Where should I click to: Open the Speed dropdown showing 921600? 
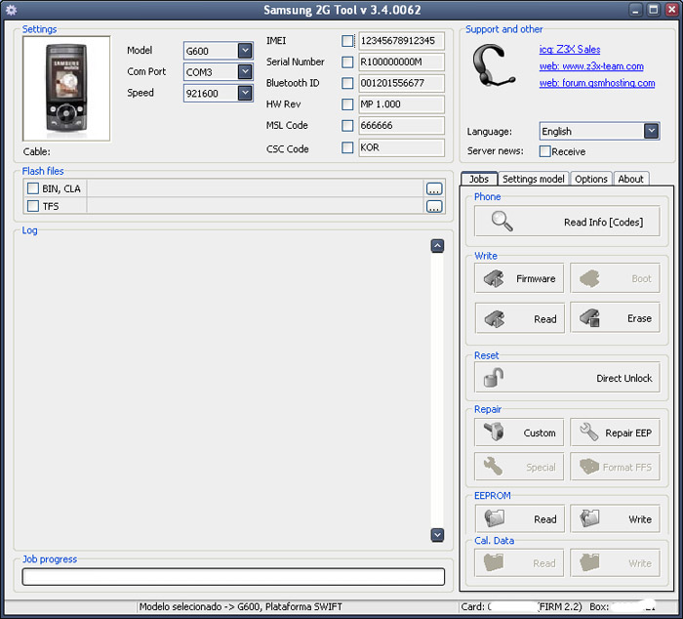(219, 93)
